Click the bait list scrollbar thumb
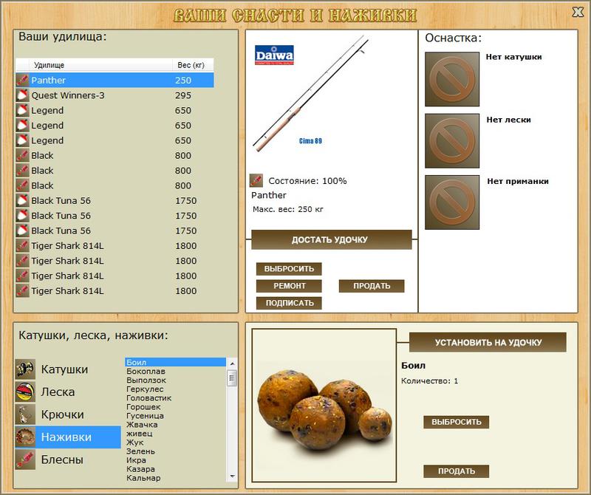The height and width of the screenshot is (495, 591). (x=232, y=378)
